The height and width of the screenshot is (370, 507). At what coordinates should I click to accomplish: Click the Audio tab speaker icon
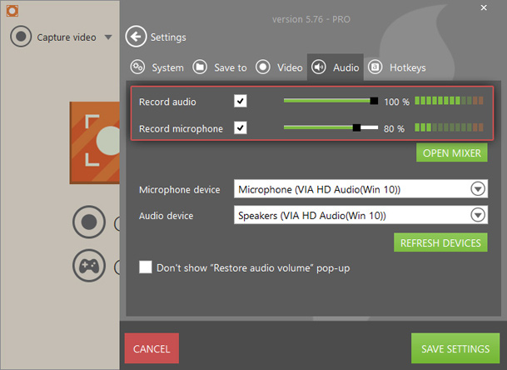[x=319, y=67]
